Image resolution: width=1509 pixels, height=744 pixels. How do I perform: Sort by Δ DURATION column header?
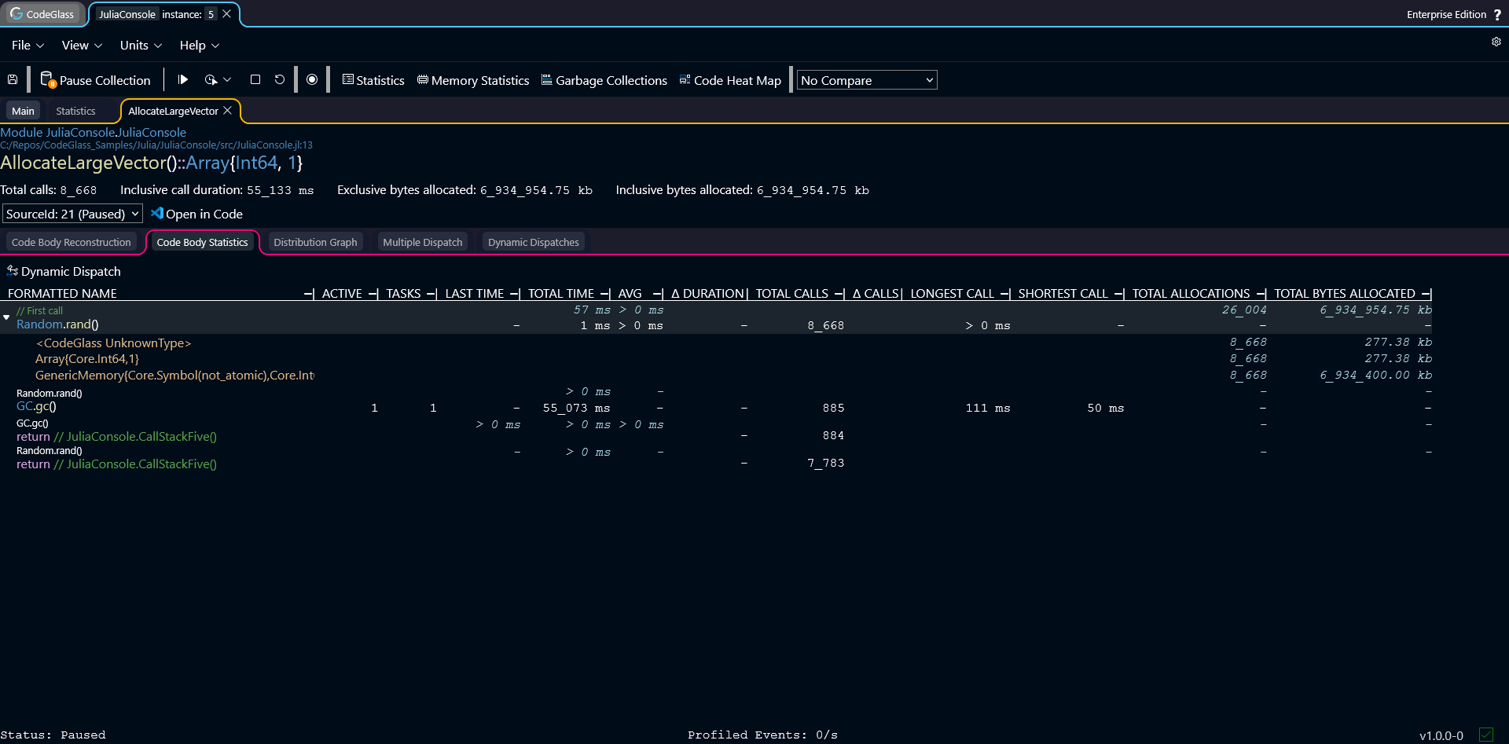707,294
